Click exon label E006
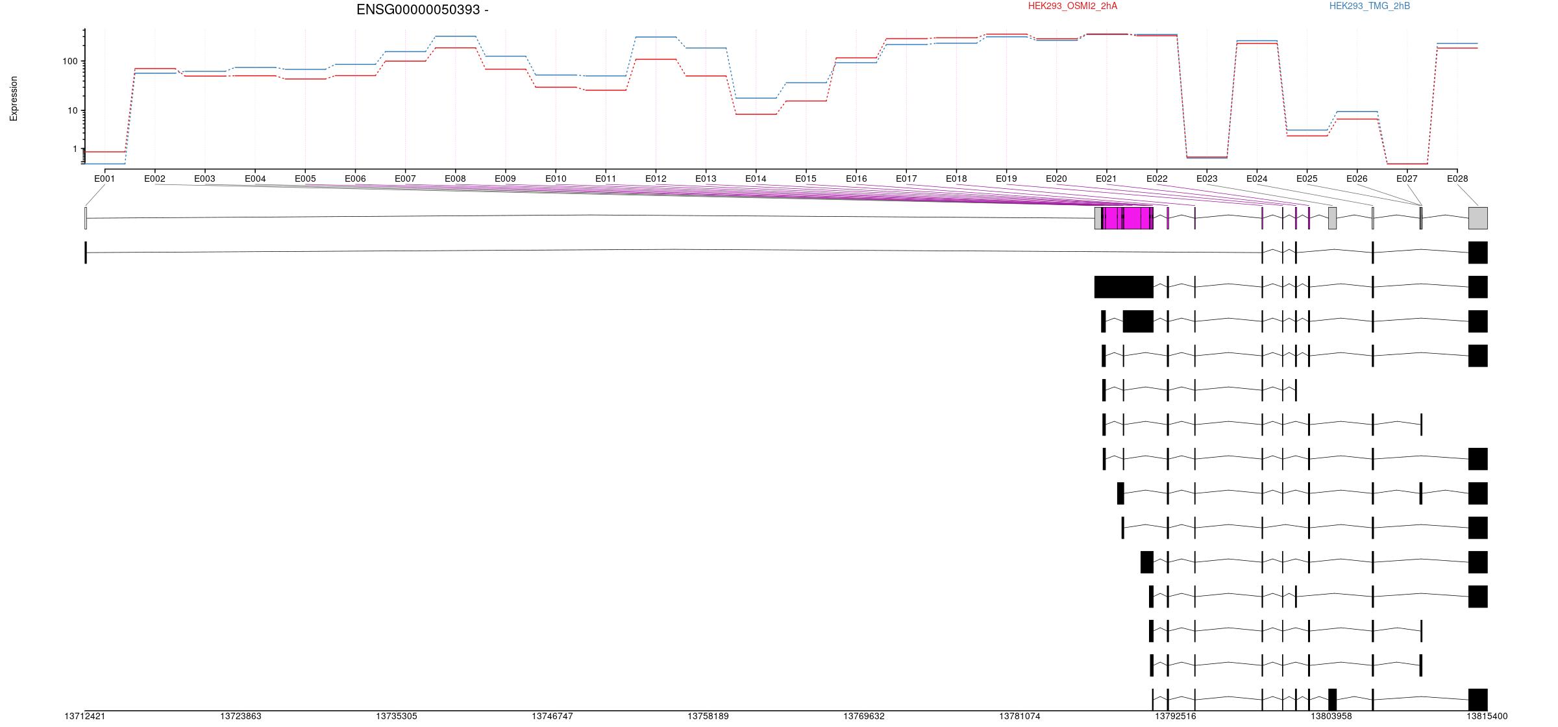1558x727 pixels. [x=355, y=179]
